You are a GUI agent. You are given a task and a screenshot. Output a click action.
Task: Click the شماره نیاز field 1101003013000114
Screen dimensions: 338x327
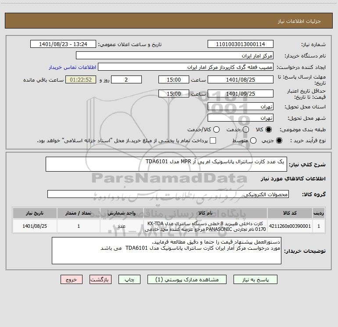(241, 44)
